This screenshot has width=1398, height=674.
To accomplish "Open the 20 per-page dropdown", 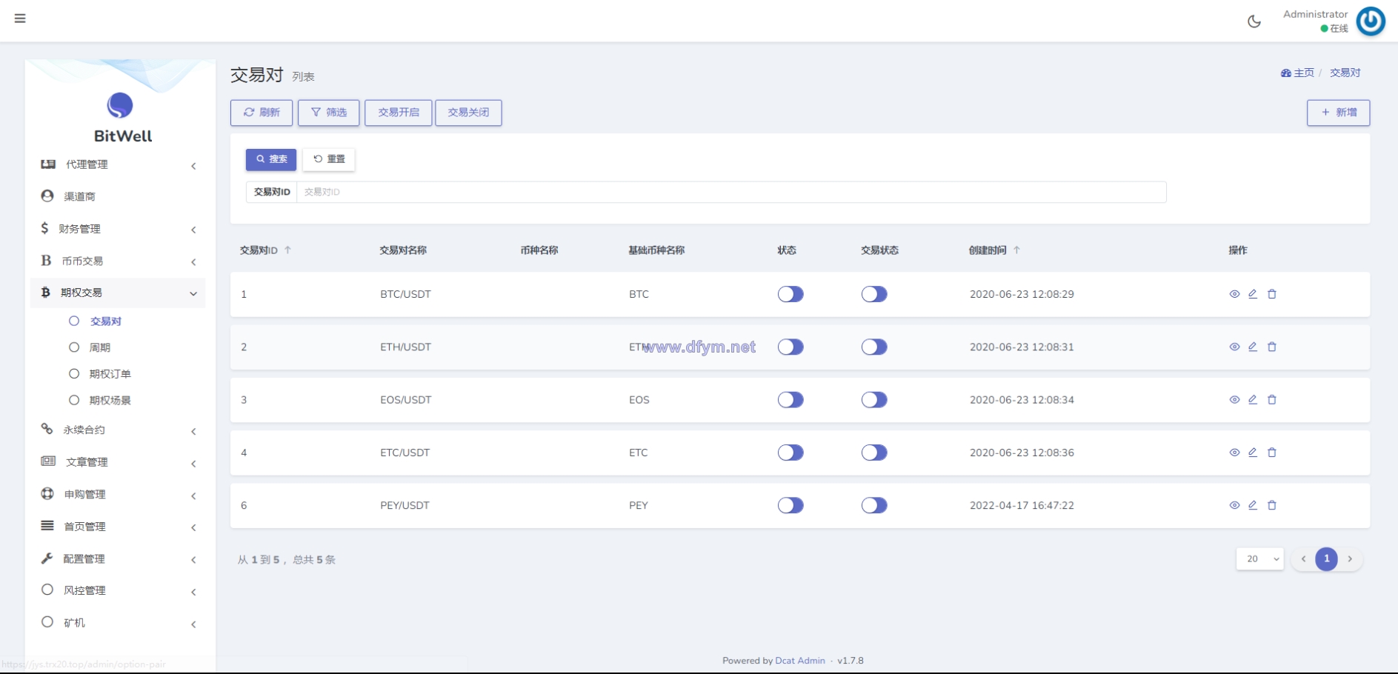I will coord(1259,559).
